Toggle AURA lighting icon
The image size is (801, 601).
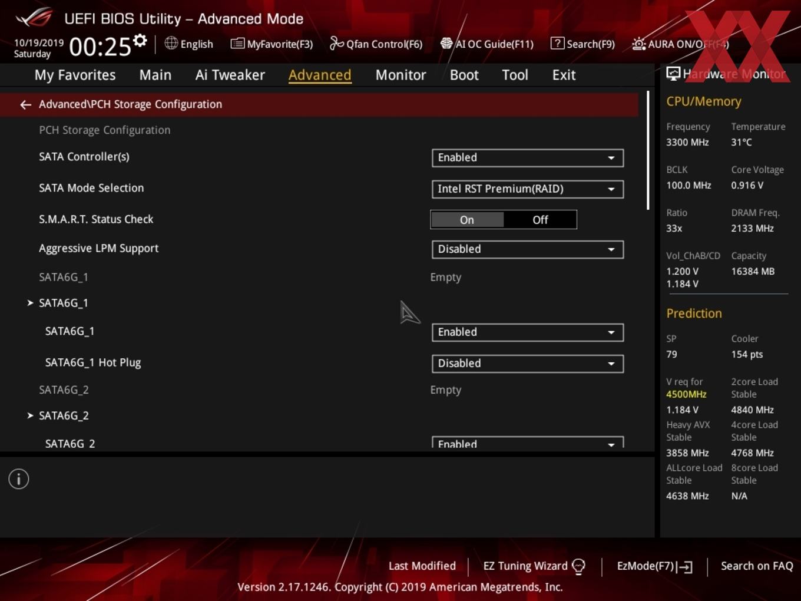[x=638, y=44]
